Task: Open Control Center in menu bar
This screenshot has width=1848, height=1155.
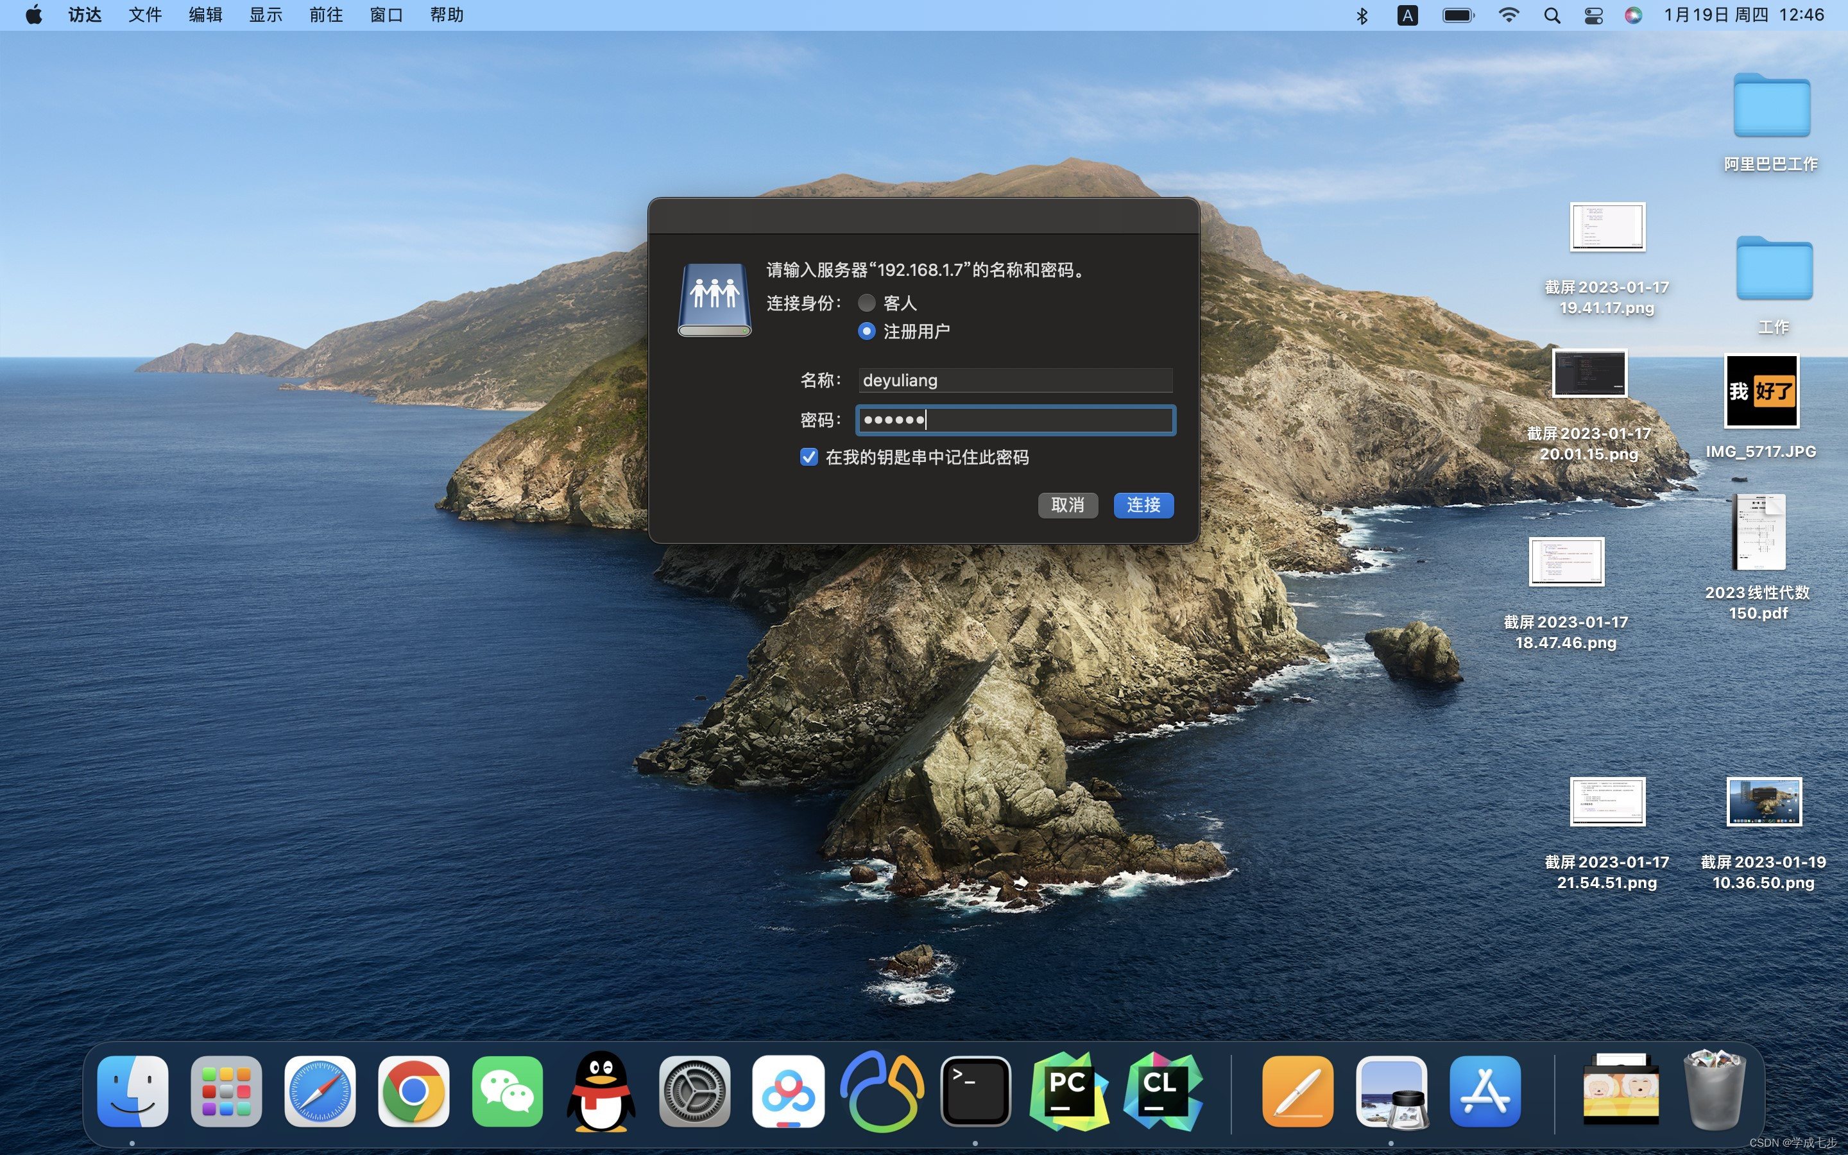Action: tap(1593, 15)
